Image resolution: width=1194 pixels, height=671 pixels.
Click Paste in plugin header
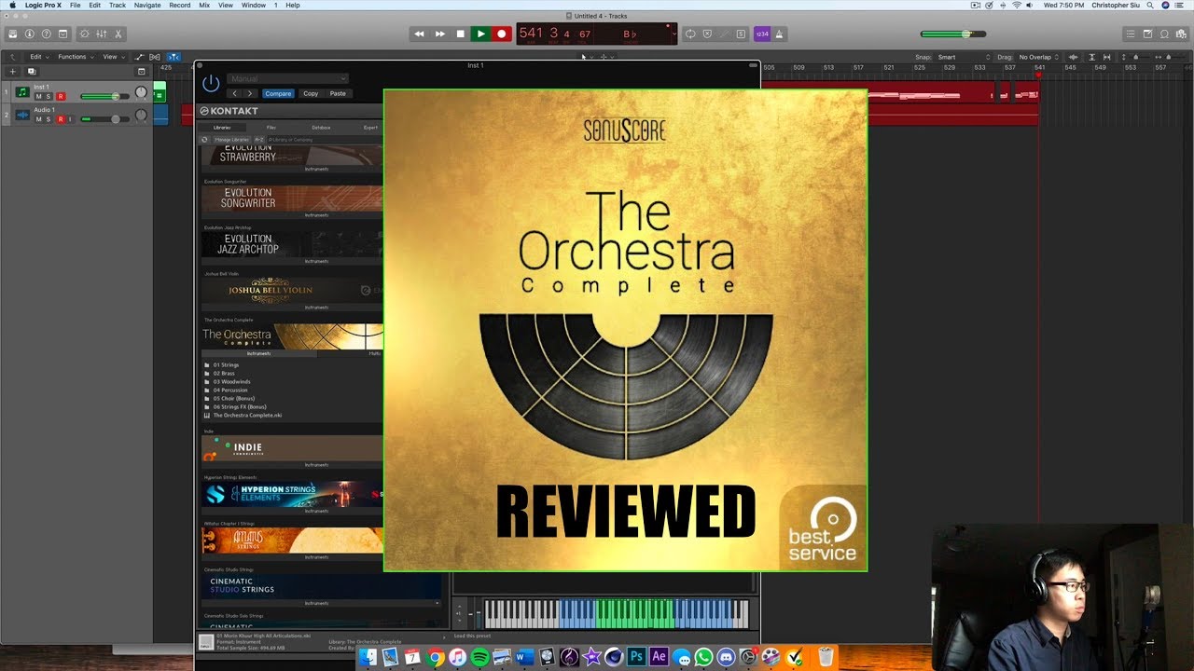338,93
